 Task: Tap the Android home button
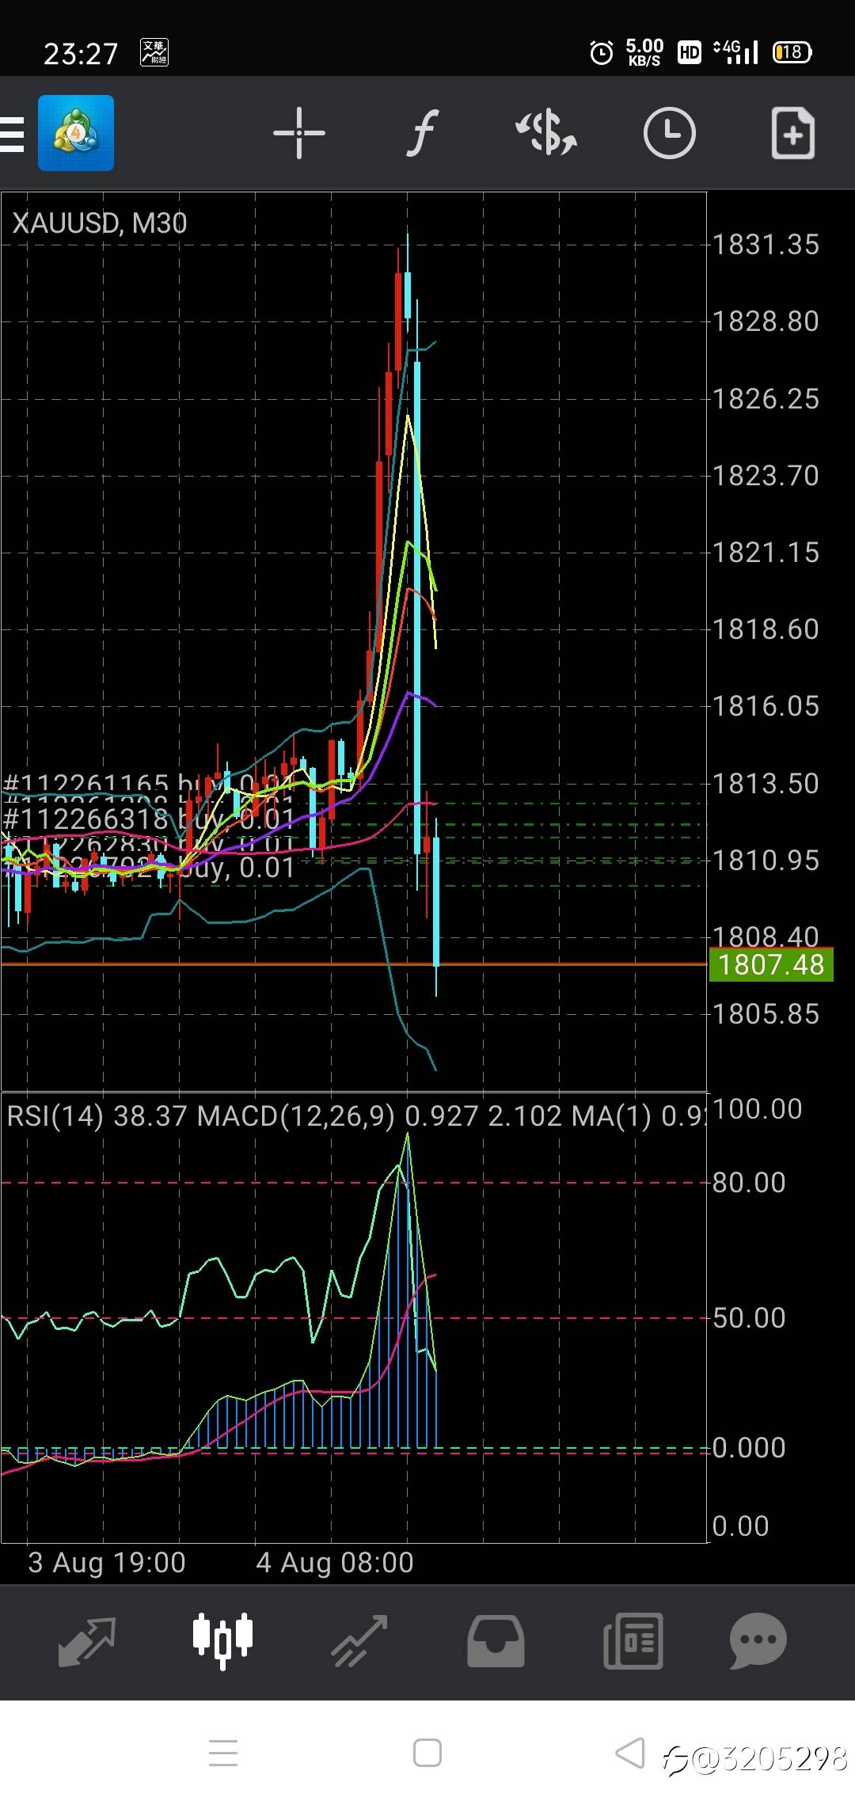tap(427, 1753)
